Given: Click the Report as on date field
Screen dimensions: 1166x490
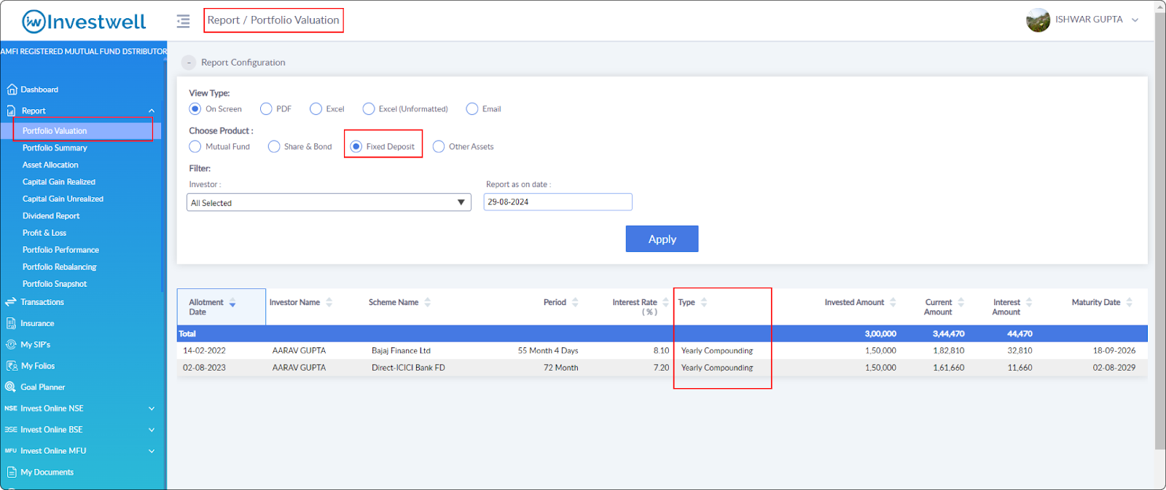Looking at the screenshot, I should point(557,202).
